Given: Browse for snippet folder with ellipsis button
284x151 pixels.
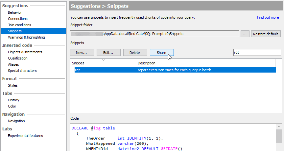Looking at the screenshot, I should [x=245, y=34].
